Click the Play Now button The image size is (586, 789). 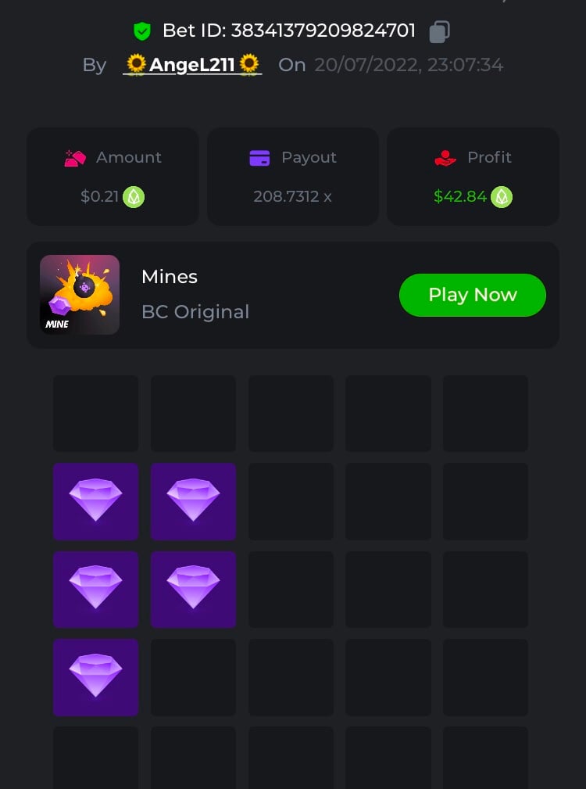473,295
